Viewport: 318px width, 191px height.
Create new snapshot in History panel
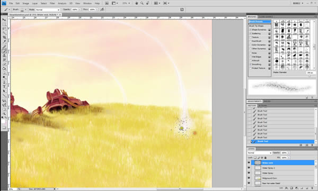click(307, 145)
